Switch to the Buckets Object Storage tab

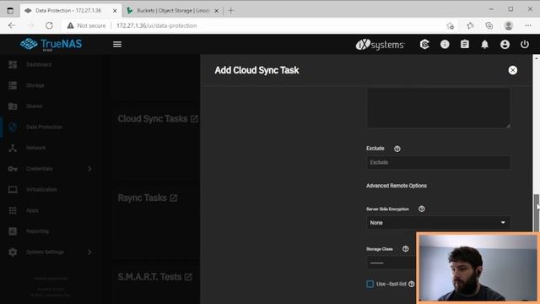click(173, 11)
